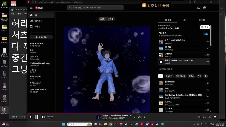Click the 새 재생목록 new playlist button
The height and width of the screenshot is (127, 226).
[41, 37]
